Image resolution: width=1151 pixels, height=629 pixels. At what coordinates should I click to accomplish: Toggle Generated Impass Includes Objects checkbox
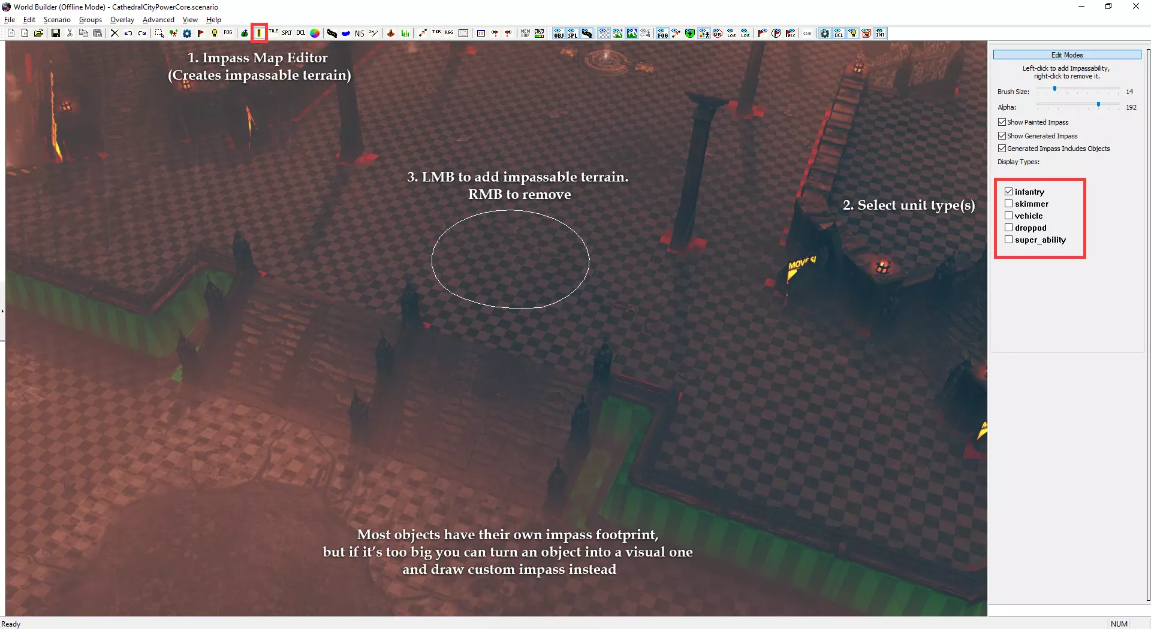pyautogui.click(x=1002, y=149)
